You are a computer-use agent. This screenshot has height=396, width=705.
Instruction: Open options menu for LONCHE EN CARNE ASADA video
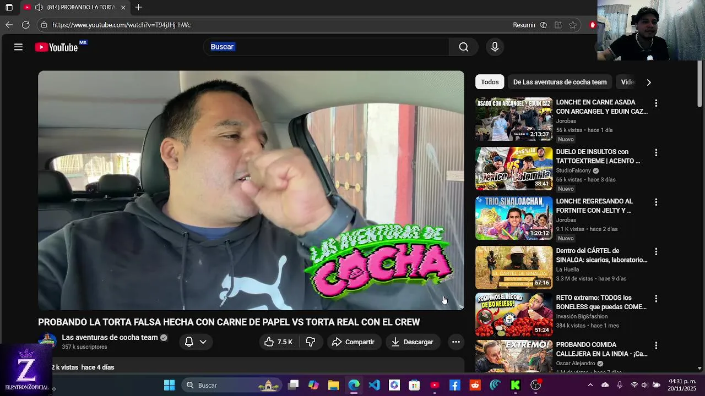point(656,103)
